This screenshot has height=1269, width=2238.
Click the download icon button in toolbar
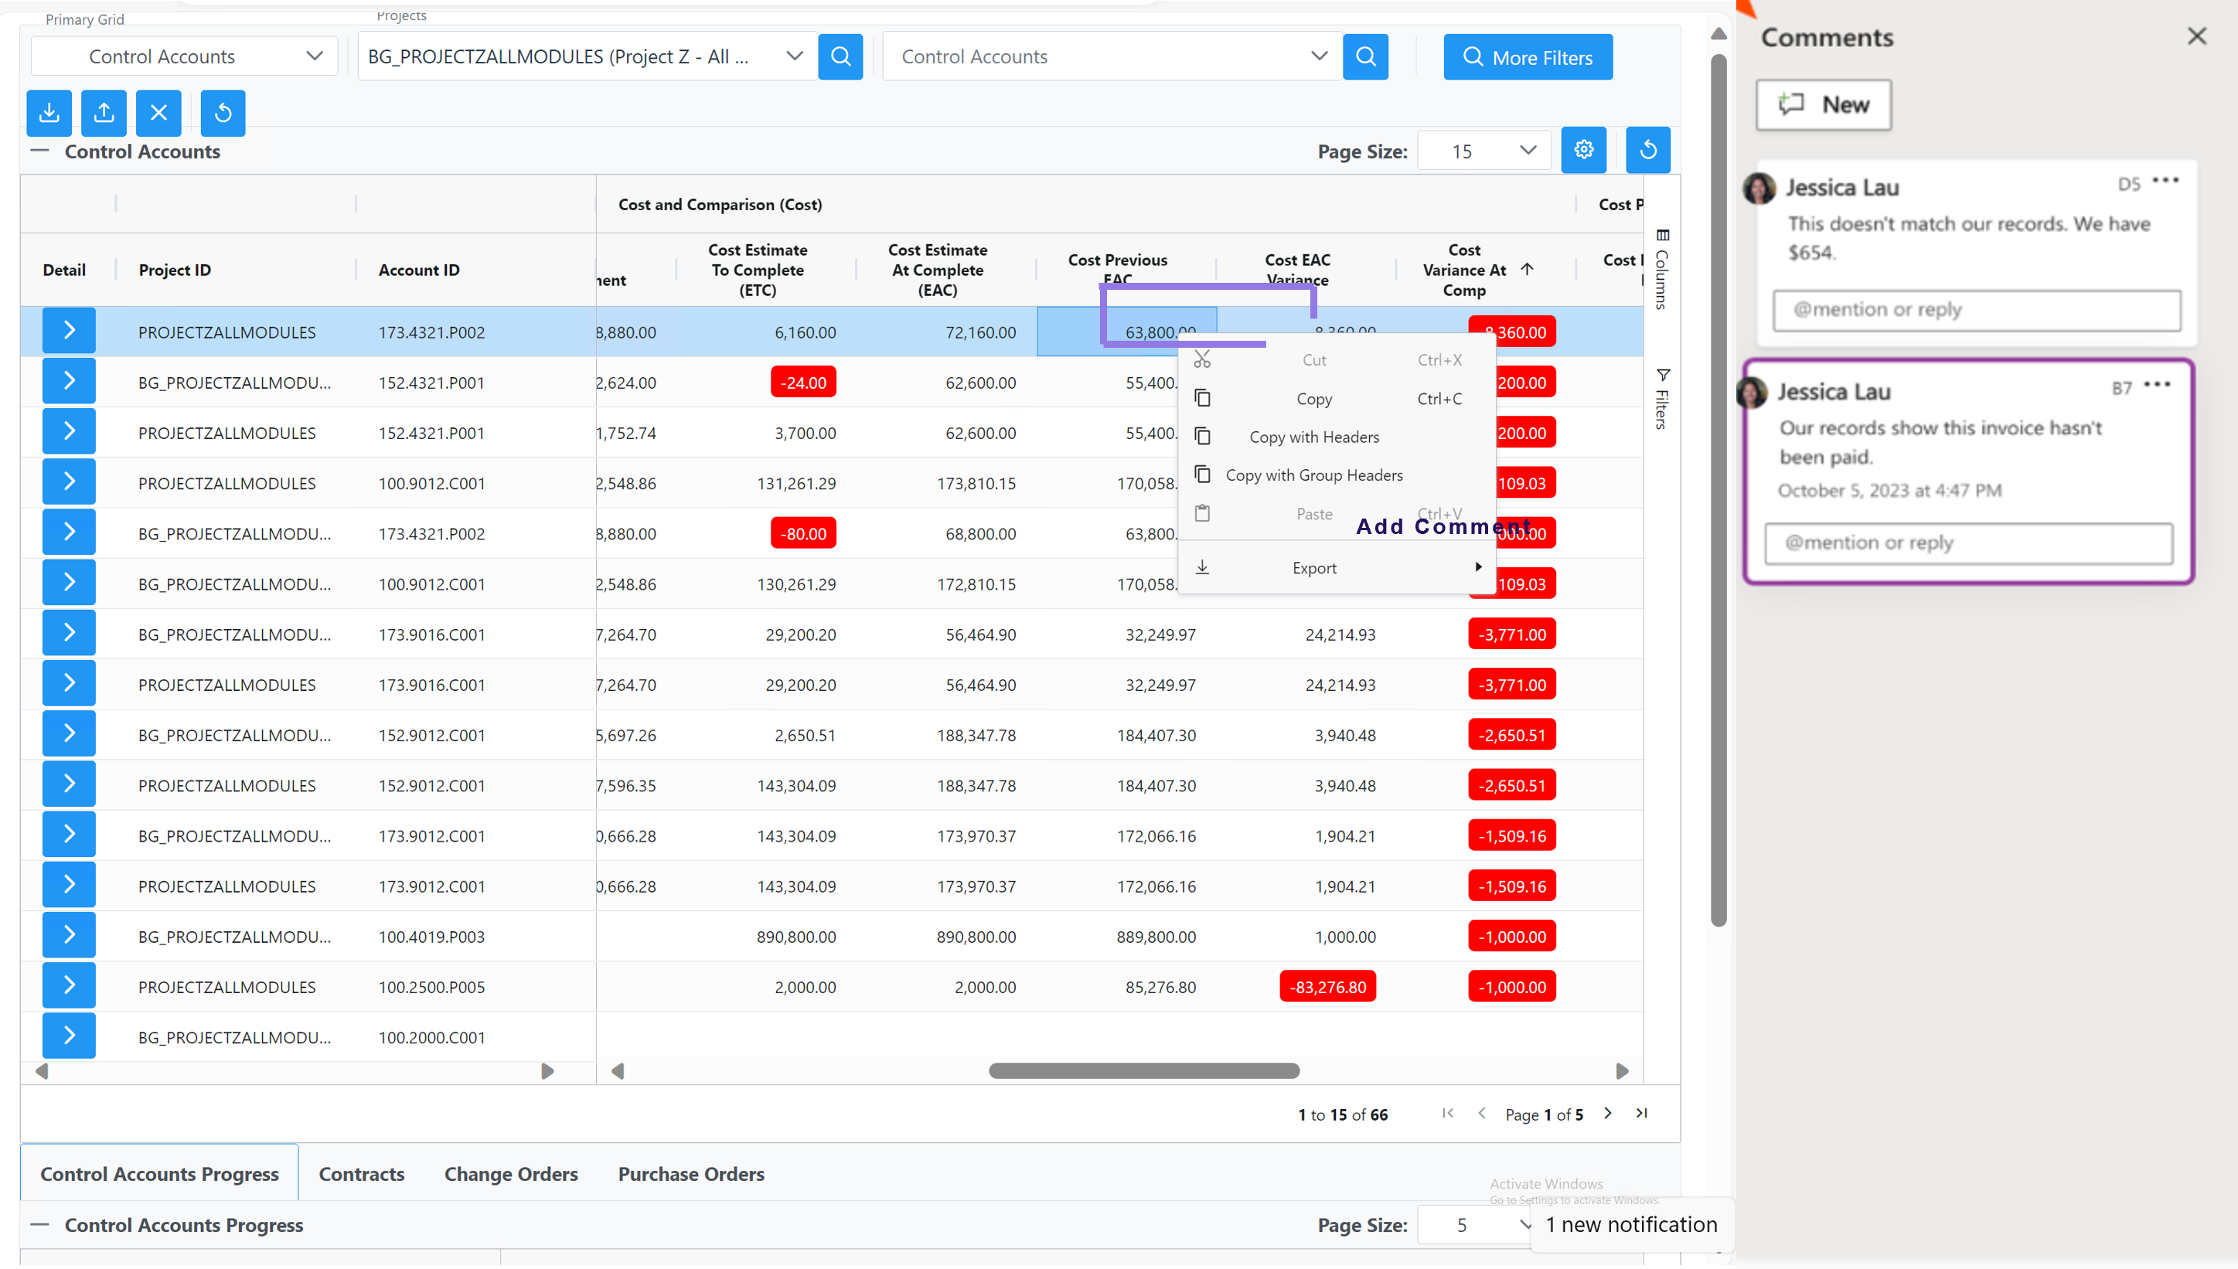[x=49, y=112]
